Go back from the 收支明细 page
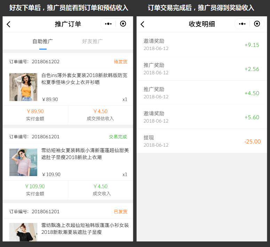The width and height of the screenshot is (270, 247). (142, 24)
